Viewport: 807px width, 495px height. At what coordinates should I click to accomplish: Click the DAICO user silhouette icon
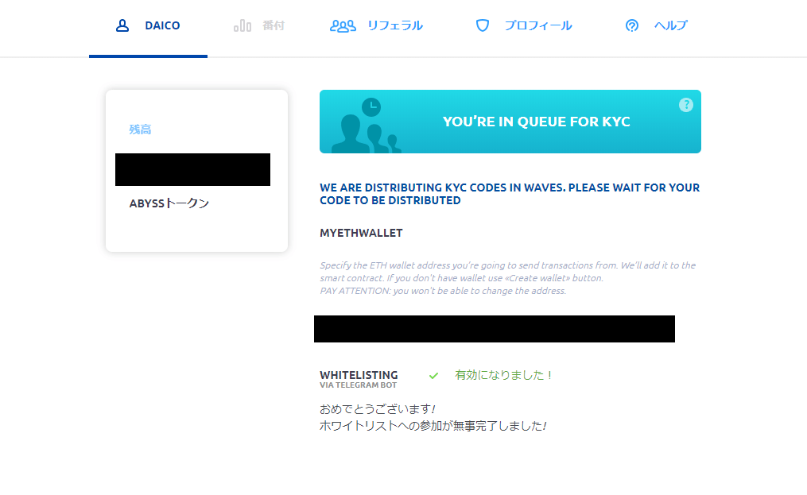pyautogui.click(x=122, y=25)
